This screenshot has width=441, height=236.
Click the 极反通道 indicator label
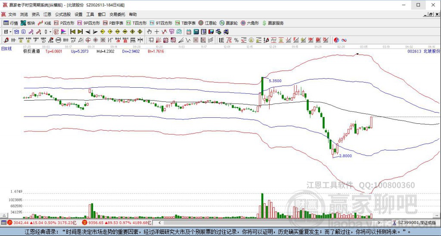pyautogui.click(x=31, y=51)
